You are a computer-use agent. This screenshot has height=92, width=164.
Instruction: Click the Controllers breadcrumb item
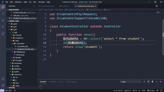pos(59,10)
